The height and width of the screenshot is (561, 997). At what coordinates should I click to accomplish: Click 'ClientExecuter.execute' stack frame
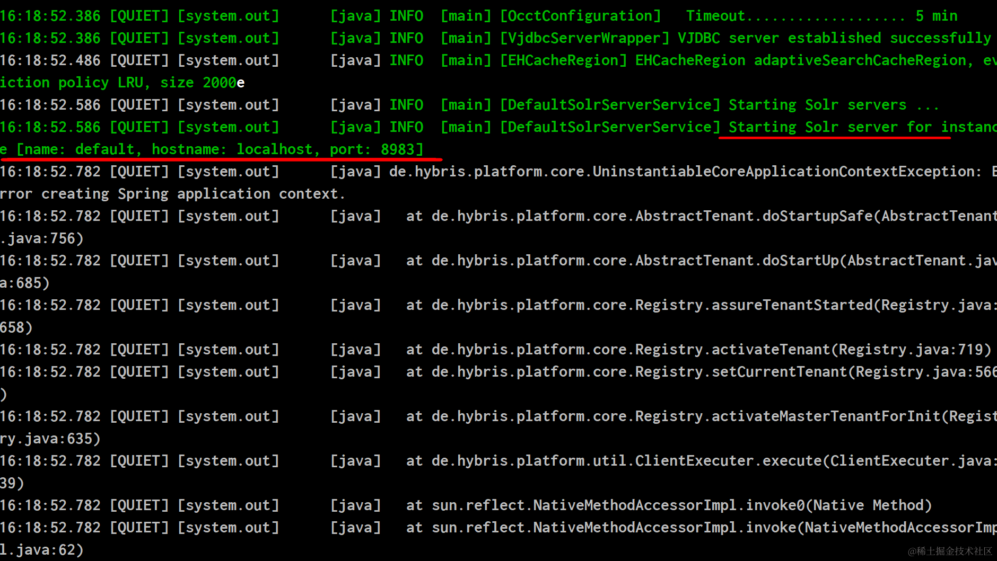pyautogui.click(x=729, y=461)
